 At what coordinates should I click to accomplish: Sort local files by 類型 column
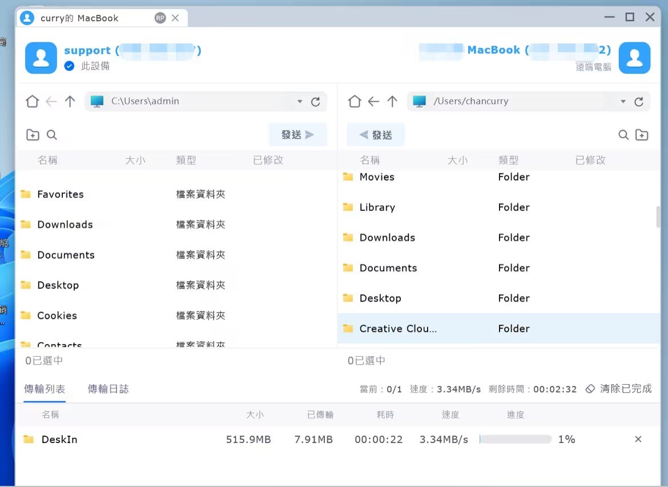click(x=186, y=160)
